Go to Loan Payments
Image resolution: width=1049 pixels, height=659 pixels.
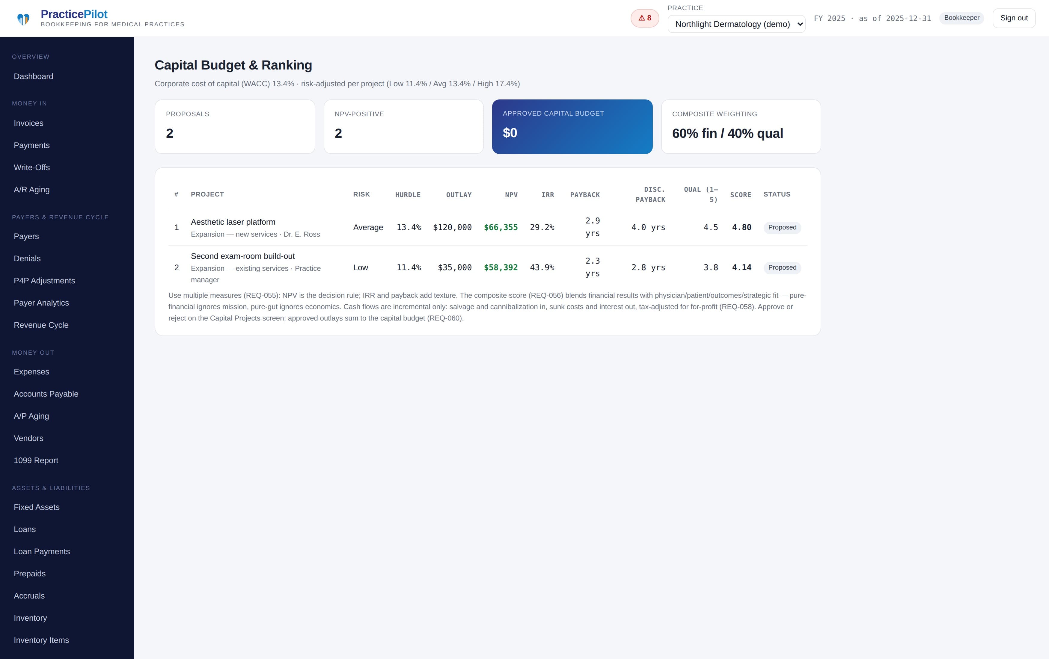(42, 551)
